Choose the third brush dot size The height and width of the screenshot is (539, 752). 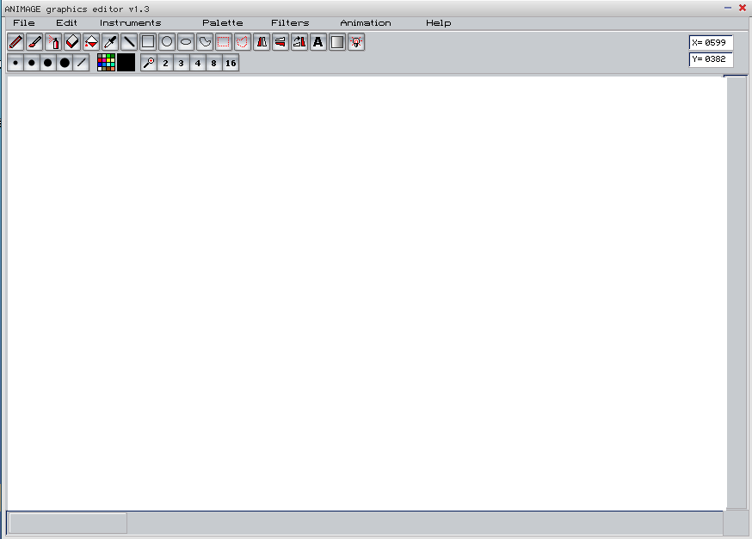(48, 63)
